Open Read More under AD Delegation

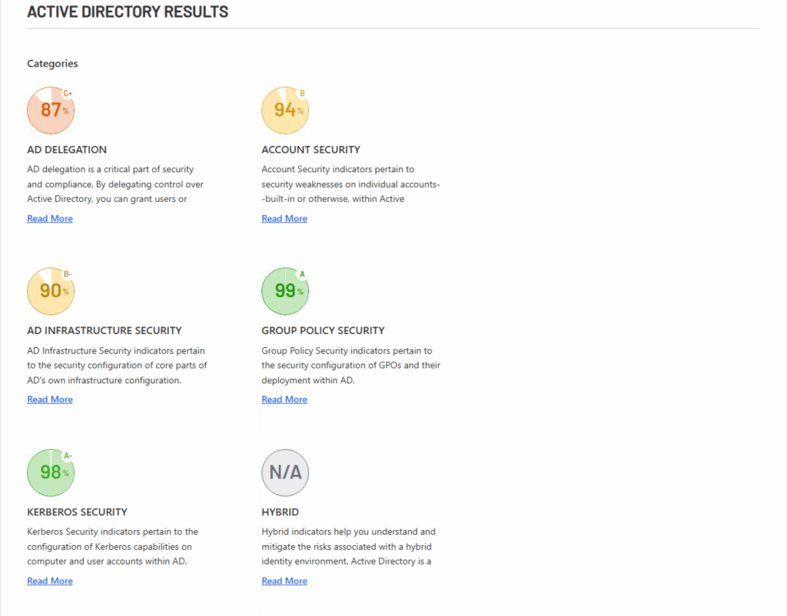tap(50, 219)
